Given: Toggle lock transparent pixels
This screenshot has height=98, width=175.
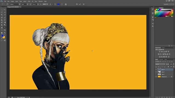Looking at the screenshot, I should tap(159, 67).
